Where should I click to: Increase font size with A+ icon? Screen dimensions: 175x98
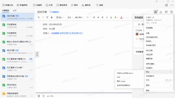tap(94, 17)
